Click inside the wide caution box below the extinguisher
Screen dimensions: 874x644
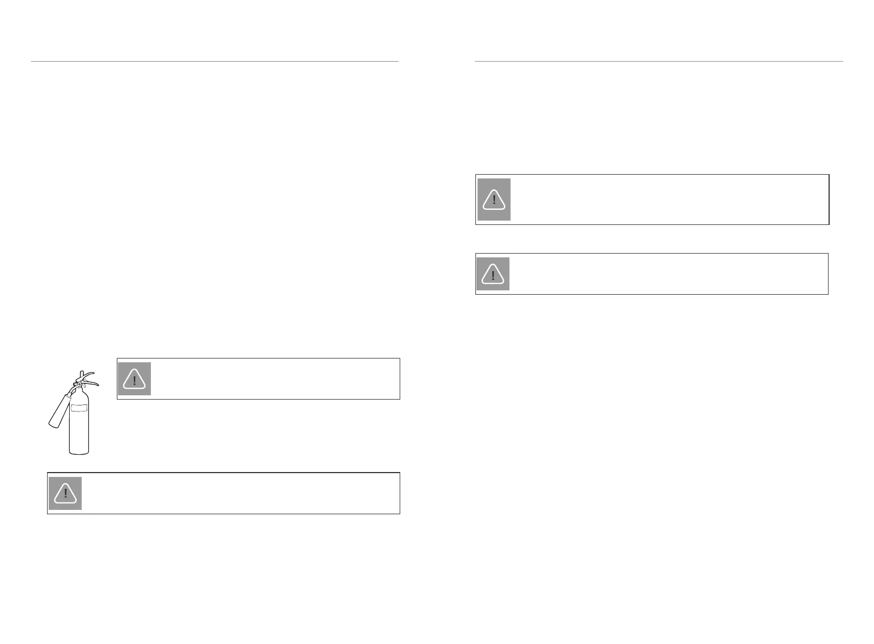(x=223, y=493)
